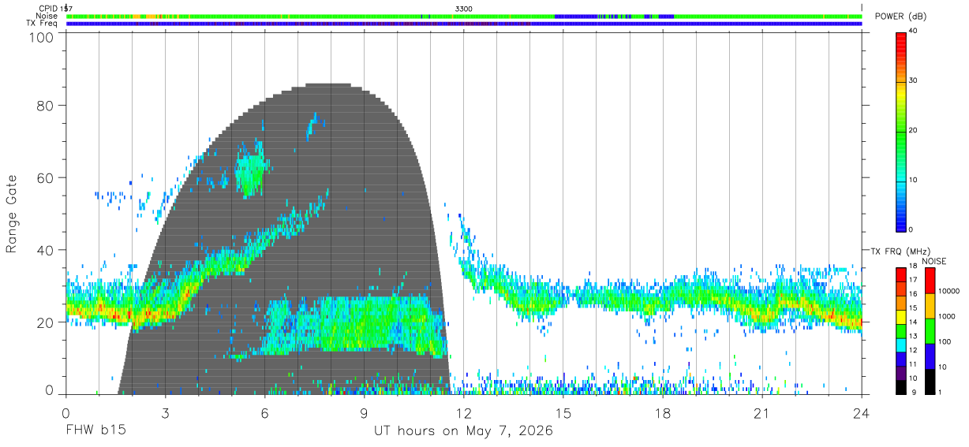The height and width of the screenshot is (447, 969).
Task: Click the 'FHW b15' radar label
Action: (95, 431)
